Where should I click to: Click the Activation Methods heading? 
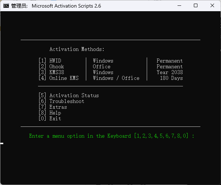point(77,49)
